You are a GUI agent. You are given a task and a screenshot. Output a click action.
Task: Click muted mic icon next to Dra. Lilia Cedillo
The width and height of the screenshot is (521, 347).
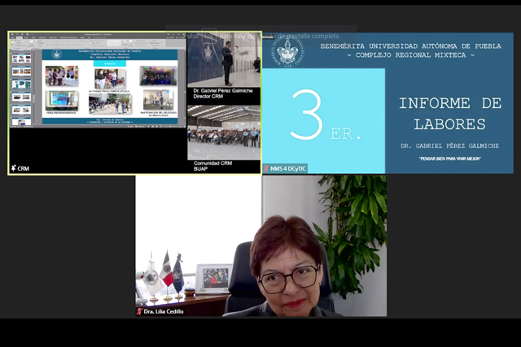coord(140,311)
